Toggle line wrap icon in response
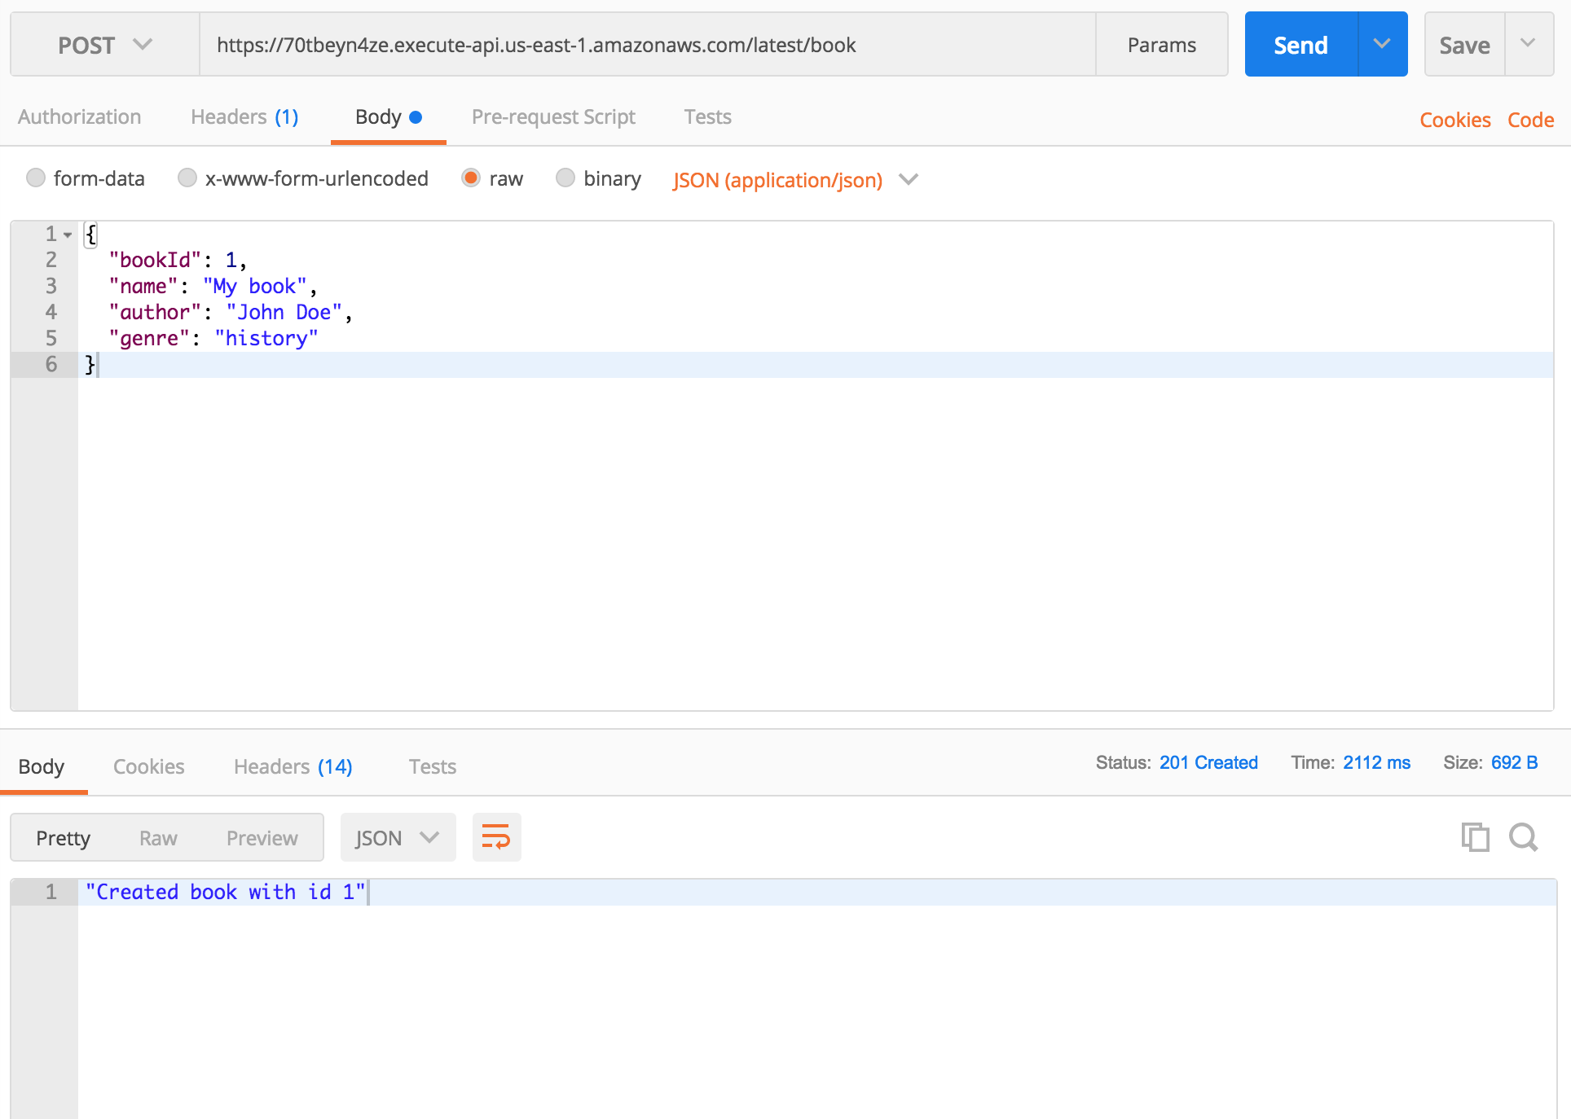1571x1119 pixels. coord(496,837)
